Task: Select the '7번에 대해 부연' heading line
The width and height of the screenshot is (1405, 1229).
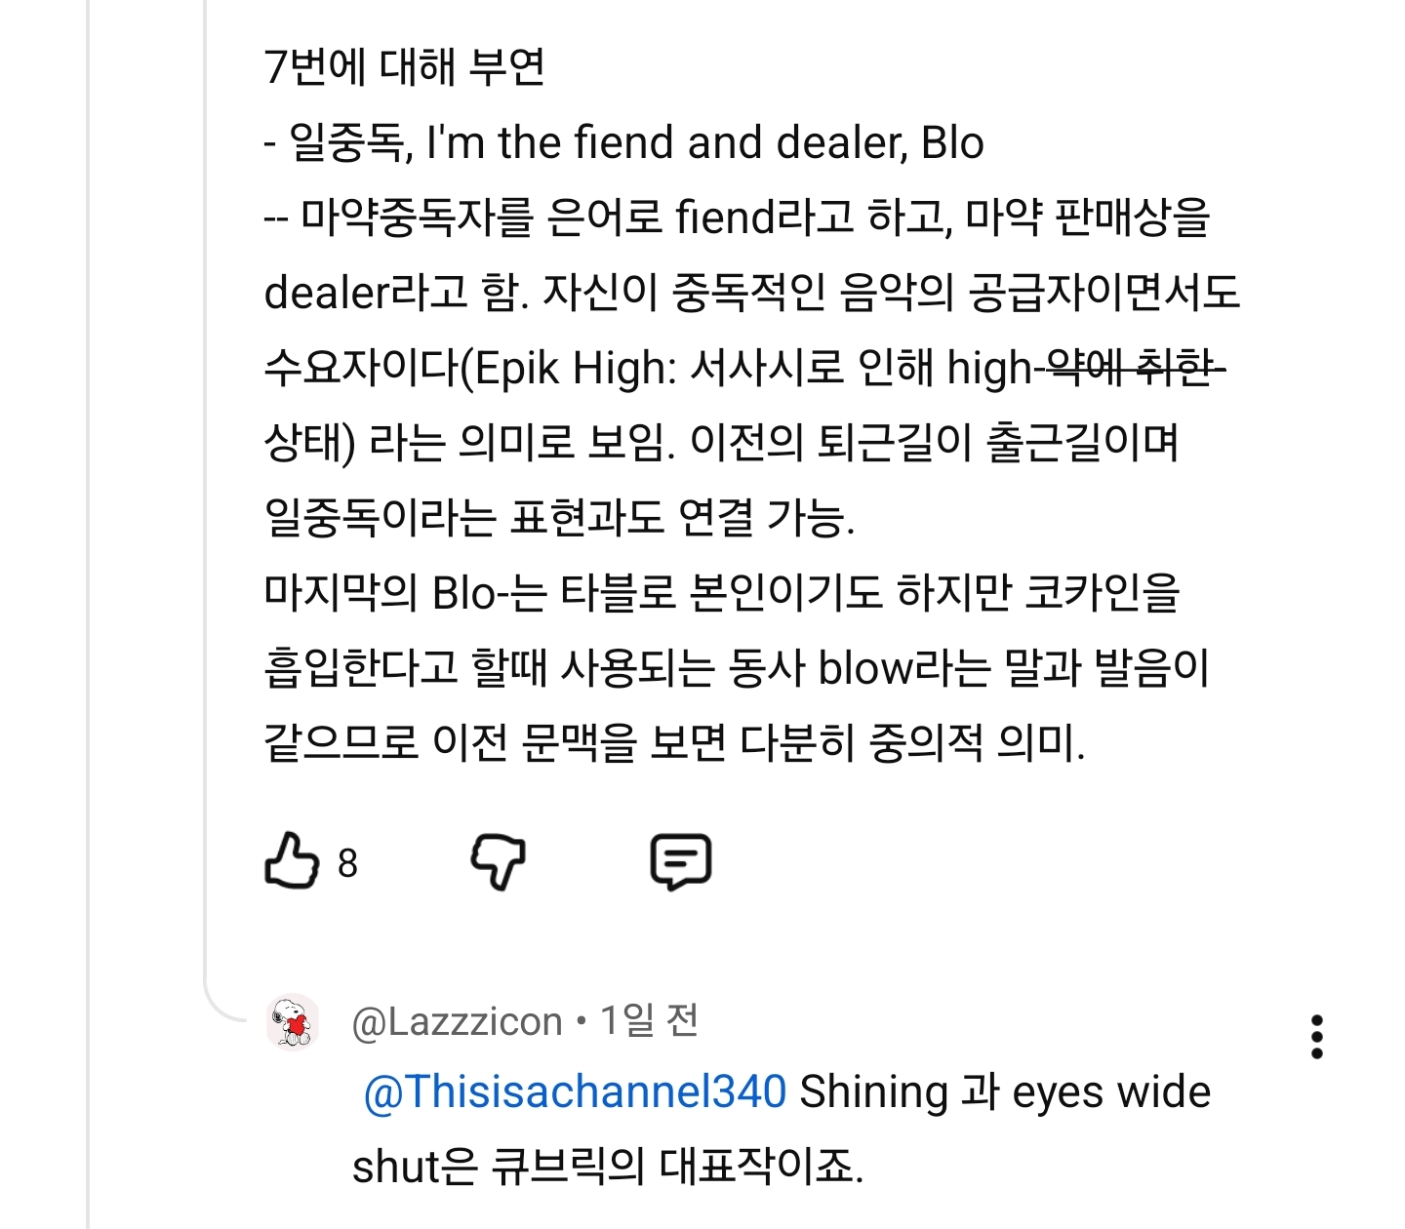Action: [x=404, y=67]
